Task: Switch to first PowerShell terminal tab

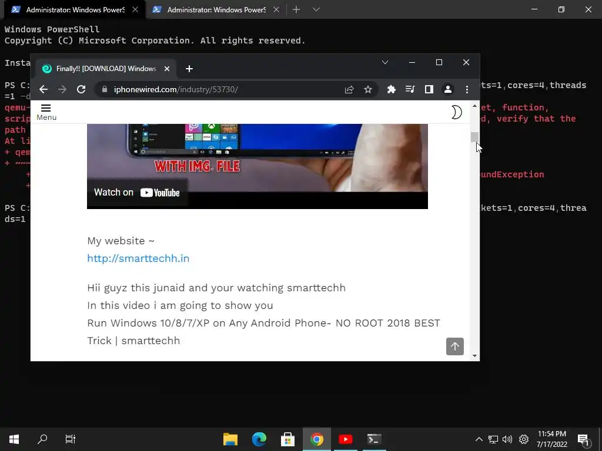Action: (x=75, y=9)
